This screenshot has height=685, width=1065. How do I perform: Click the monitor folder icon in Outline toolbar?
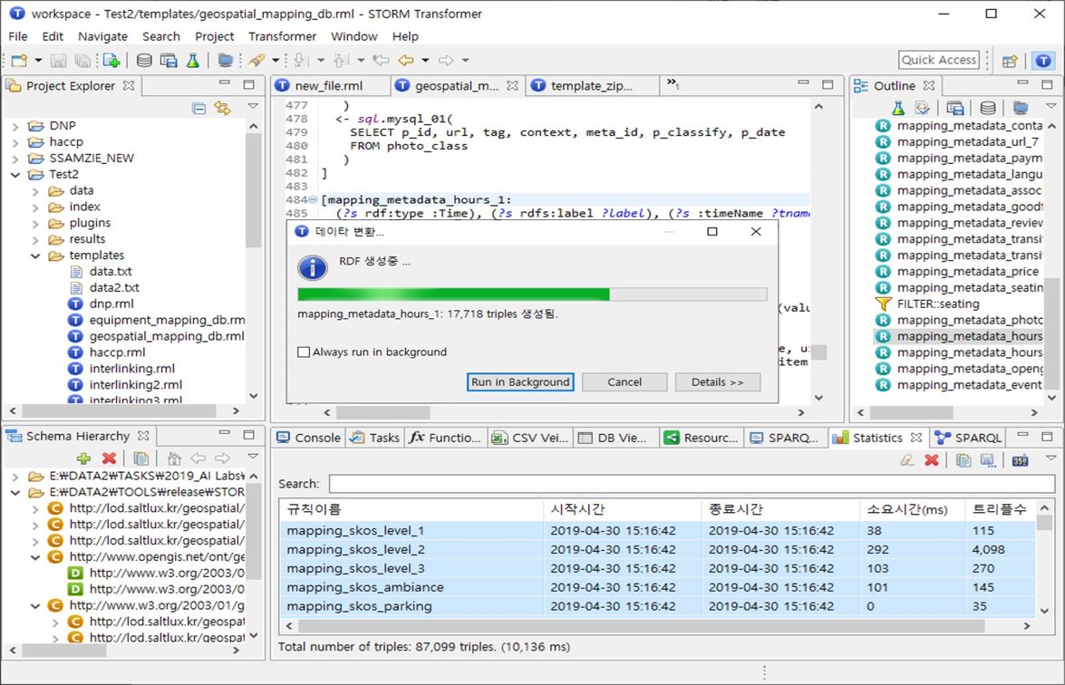[x=1021, y=108]
